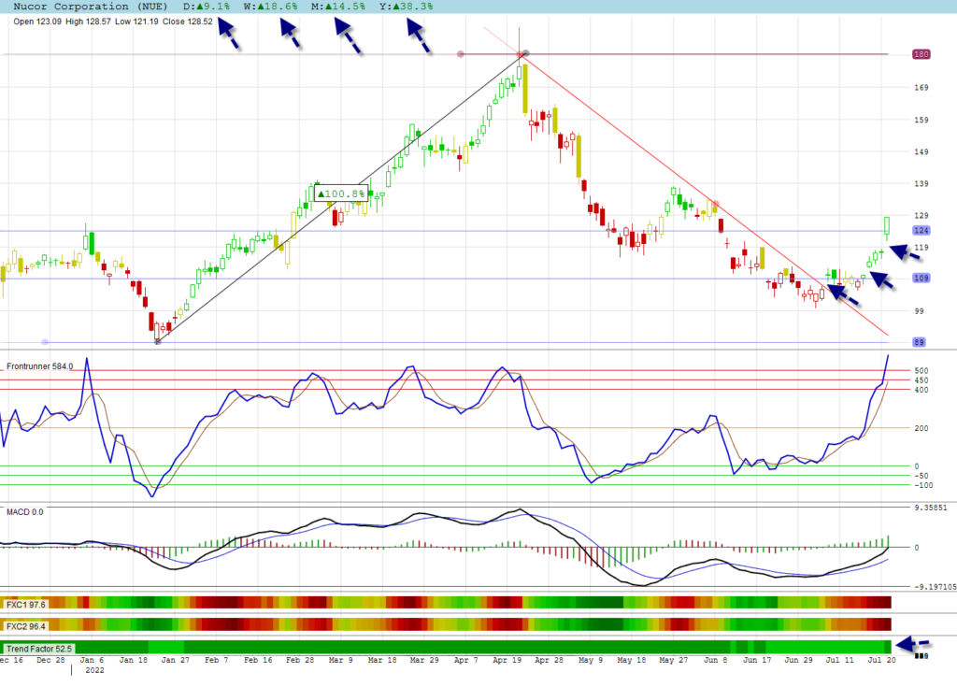957x687 pixels.
Task: Select the weekly change W:▲18.6% value
Action: coord(270,7)
